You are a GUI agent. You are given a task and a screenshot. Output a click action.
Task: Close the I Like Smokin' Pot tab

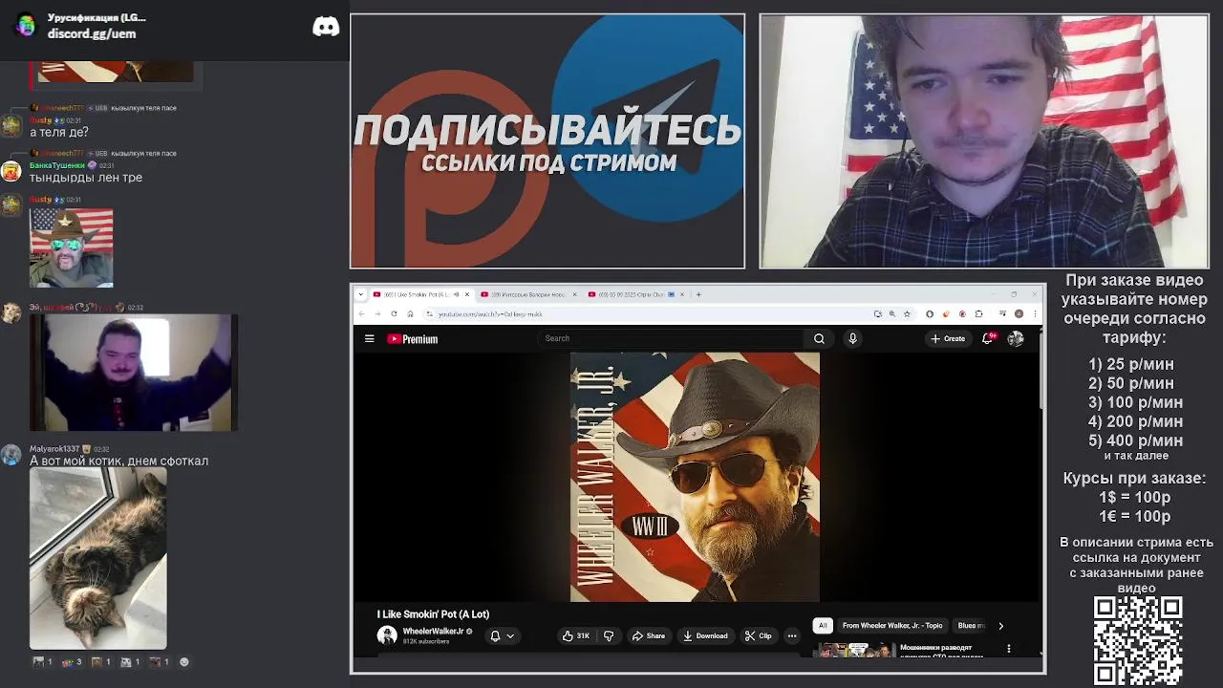coord(467,294)
